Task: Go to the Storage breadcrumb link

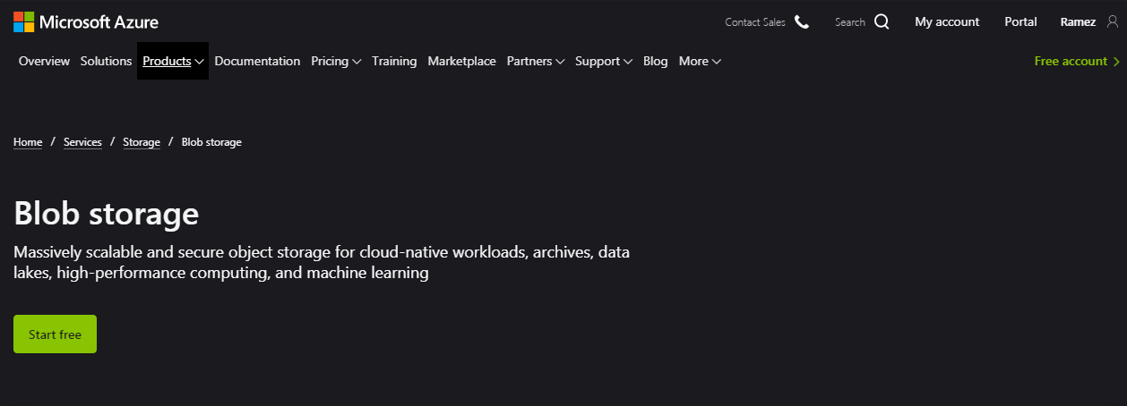Action: 142,142
